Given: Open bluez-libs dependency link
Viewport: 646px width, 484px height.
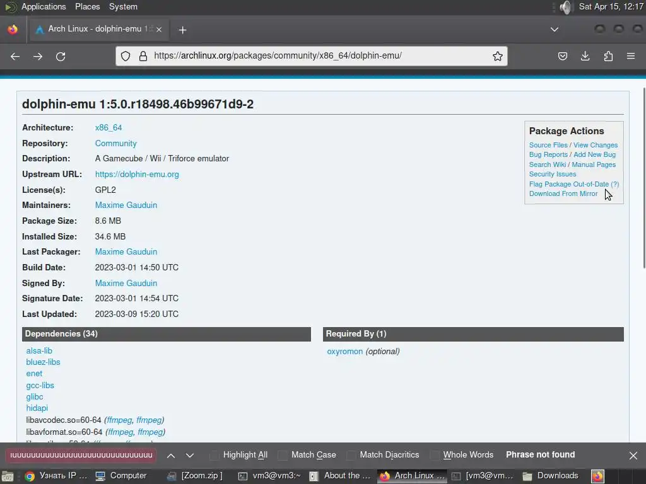Looking at the screenshot, I should 43,362.
